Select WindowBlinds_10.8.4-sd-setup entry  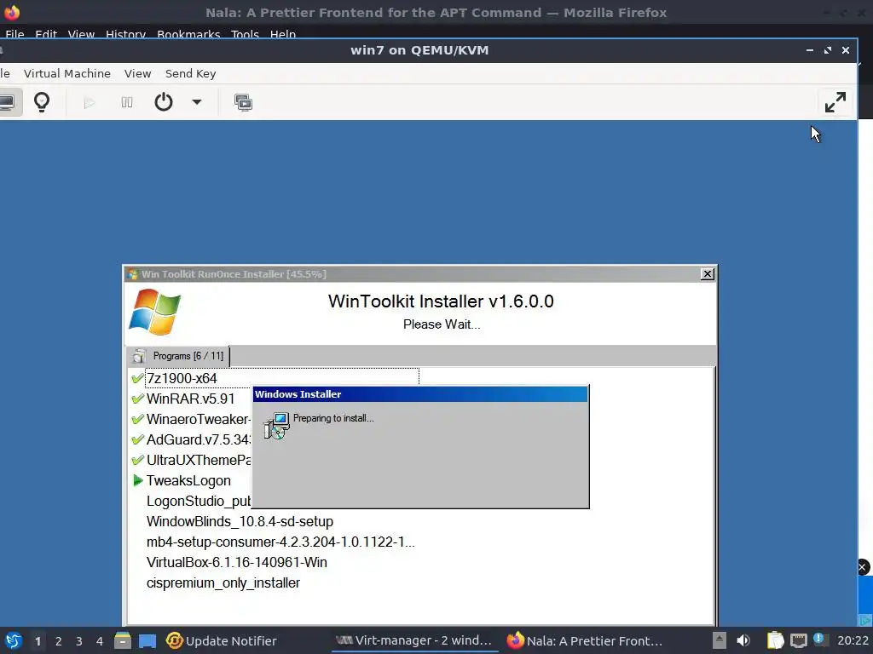(x=240, y=522)
